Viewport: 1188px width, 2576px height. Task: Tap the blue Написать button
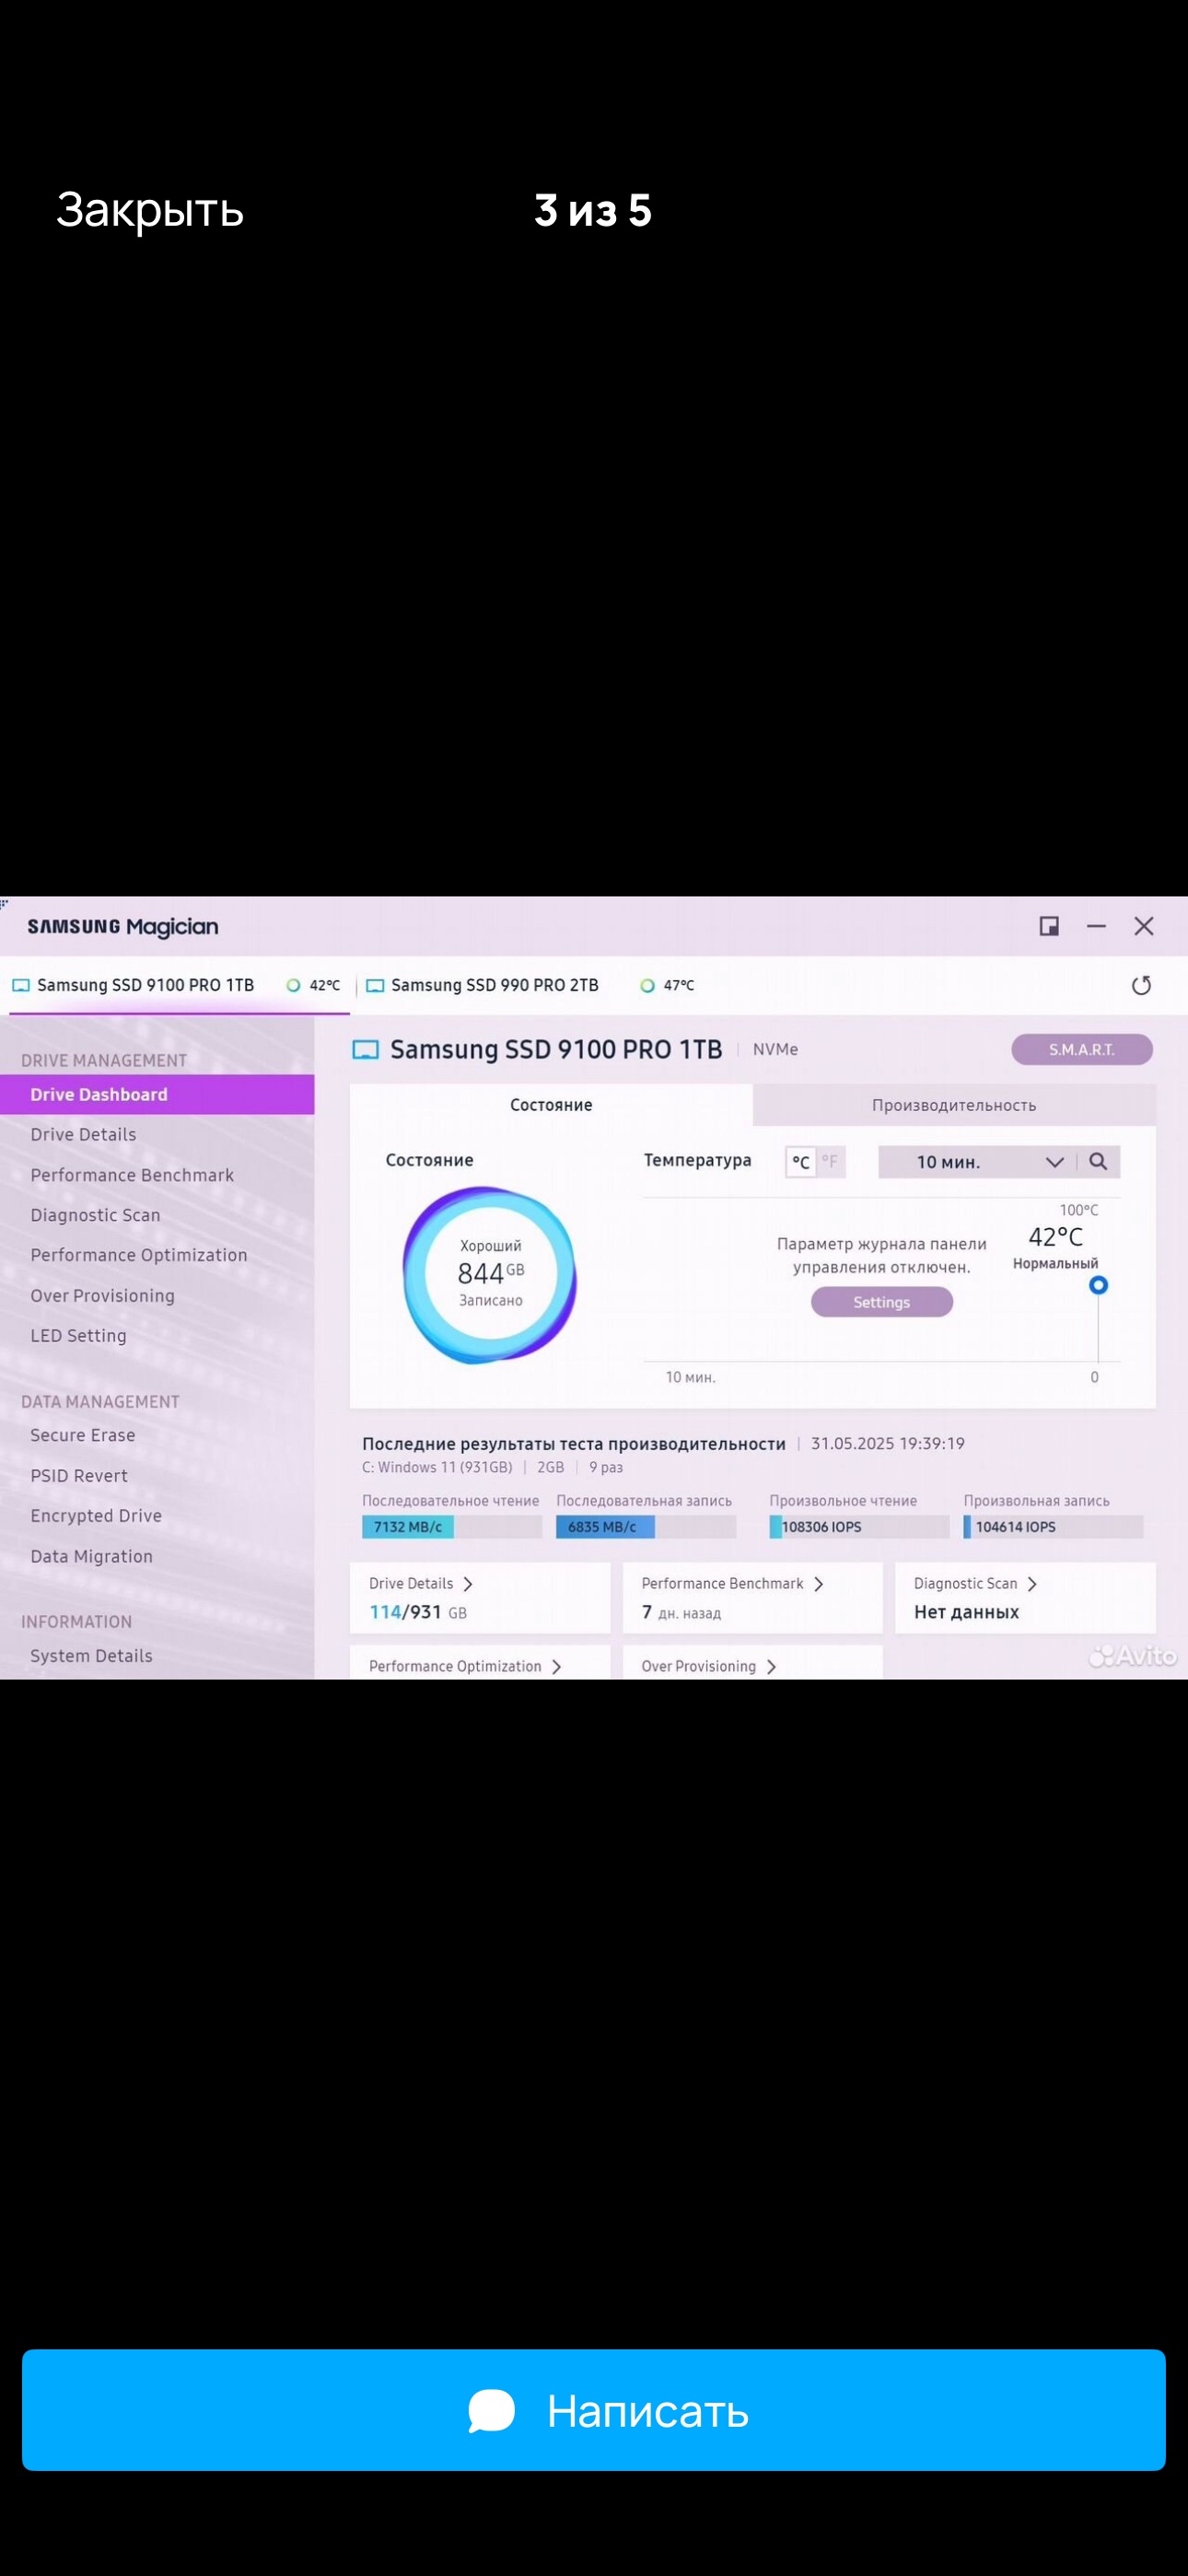[x=594, y=2410]
